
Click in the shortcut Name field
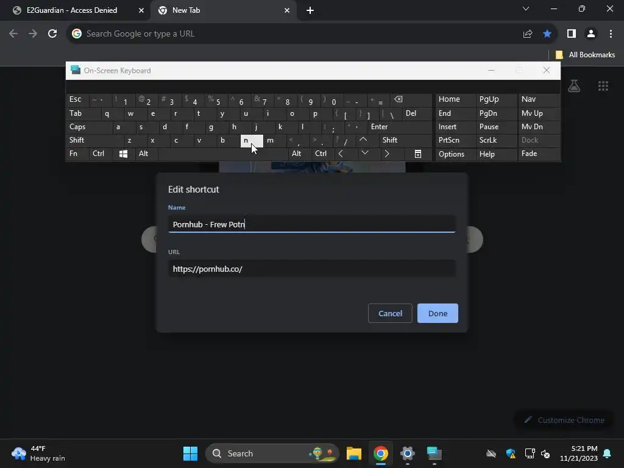311,224
